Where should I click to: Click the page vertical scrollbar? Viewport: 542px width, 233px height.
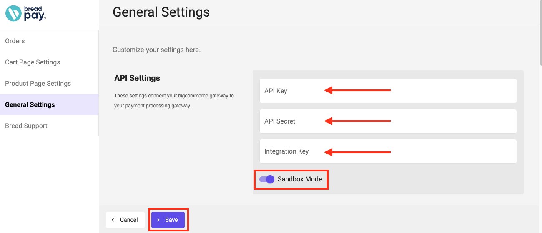[540, 33]
